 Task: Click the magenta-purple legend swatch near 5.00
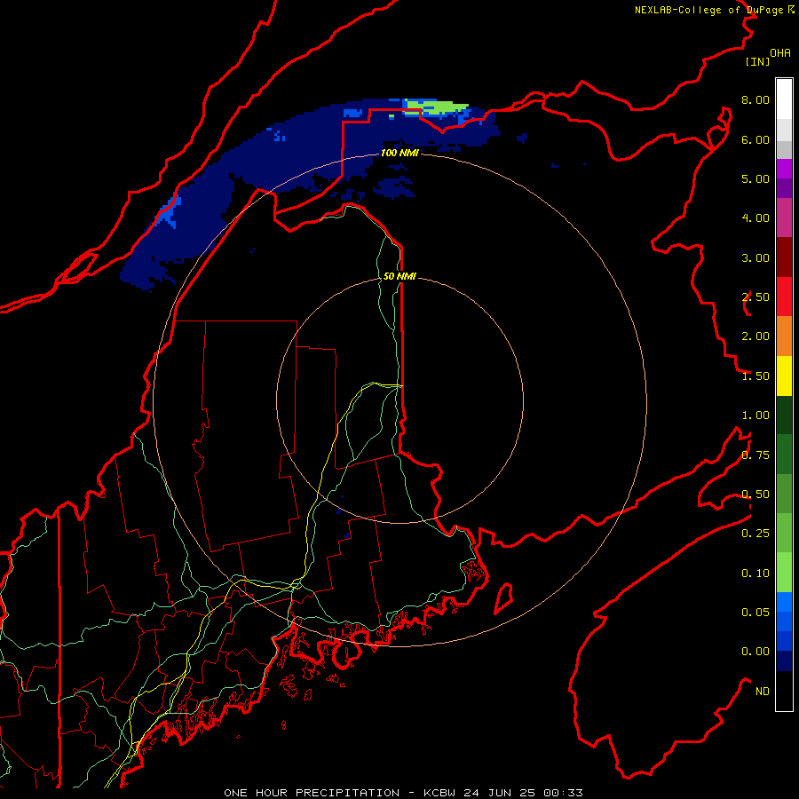point(784,169)
